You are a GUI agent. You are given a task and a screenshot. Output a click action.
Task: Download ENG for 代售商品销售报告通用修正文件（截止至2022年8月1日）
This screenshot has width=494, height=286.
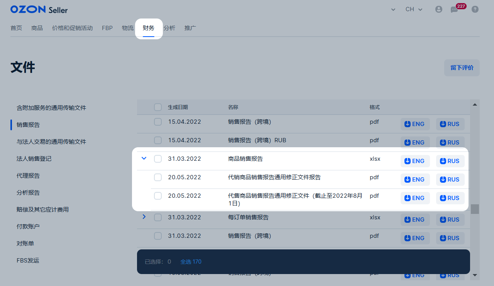(x=415, y=198)
